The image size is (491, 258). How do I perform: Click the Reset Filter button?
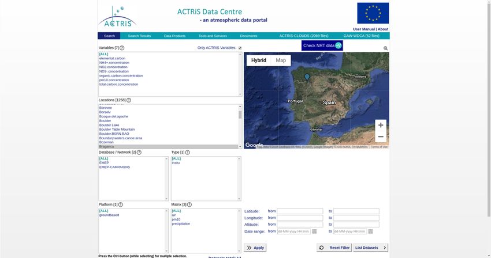tap(334, 248)
